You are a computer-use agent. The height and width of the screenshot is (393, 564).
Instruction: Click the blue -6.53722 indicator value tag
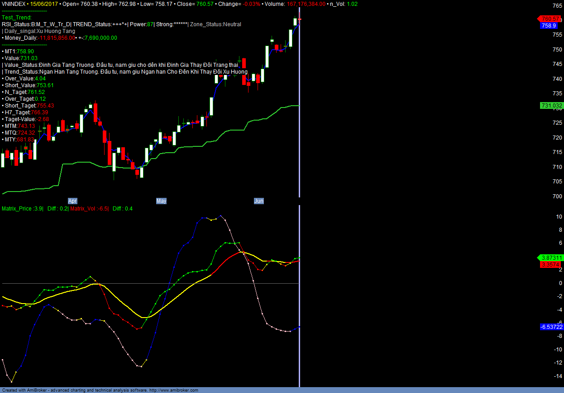pyautogui.click(x=551, y=327)
